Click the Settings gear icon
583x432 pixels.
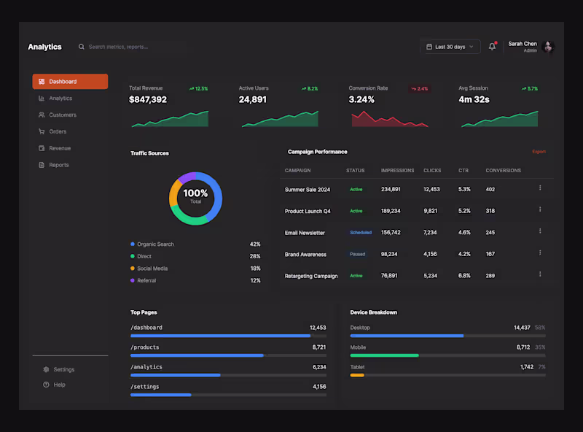pos(46,369)
